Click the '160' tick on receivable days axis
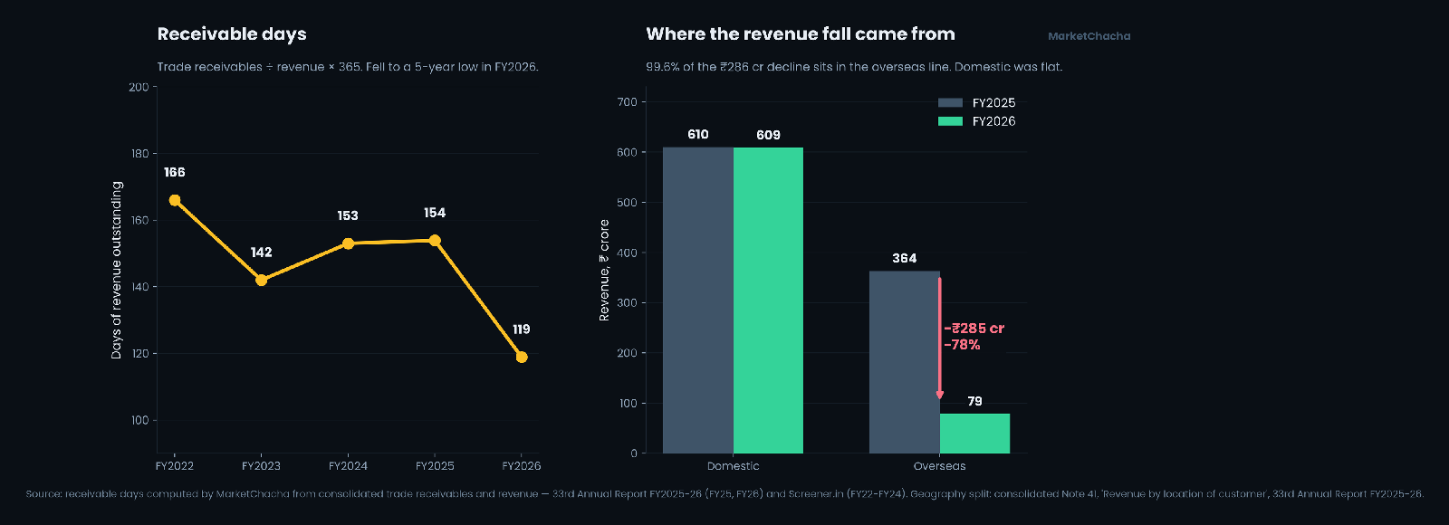The image size is (1449, 525). (x=139, y=221)
